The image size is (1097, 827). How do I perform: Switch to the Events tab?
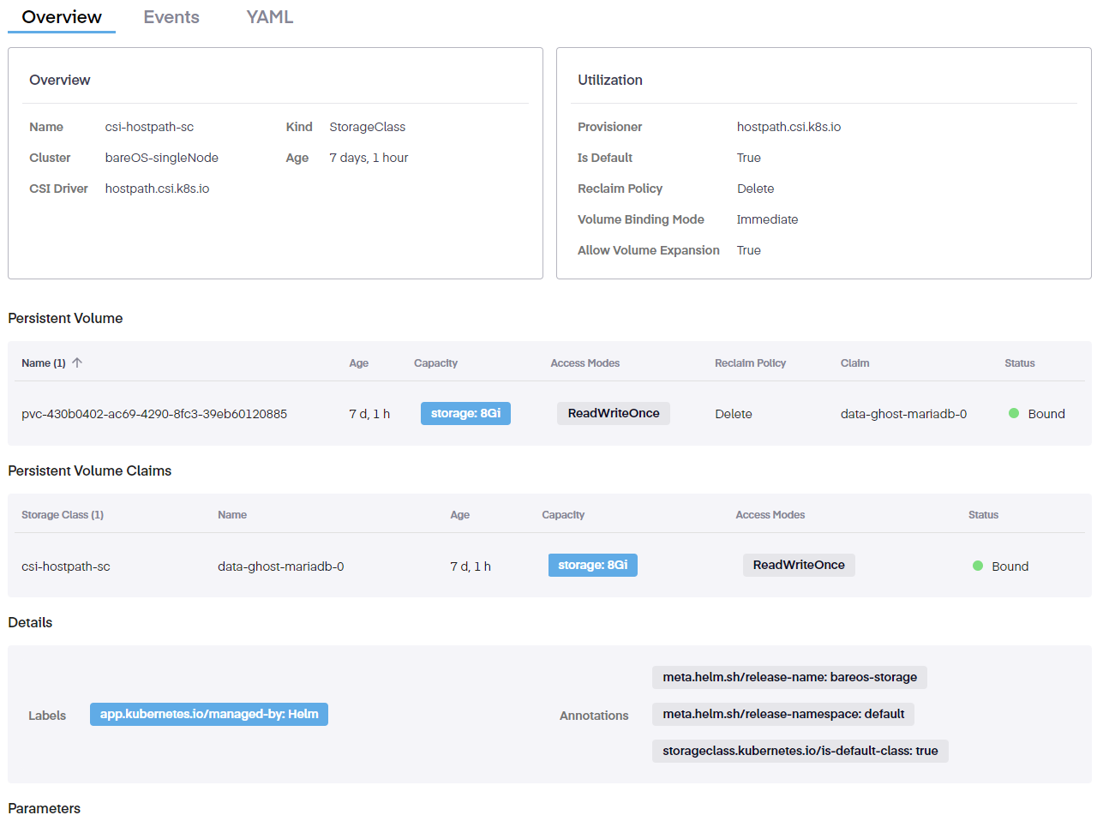click(171, 17)
